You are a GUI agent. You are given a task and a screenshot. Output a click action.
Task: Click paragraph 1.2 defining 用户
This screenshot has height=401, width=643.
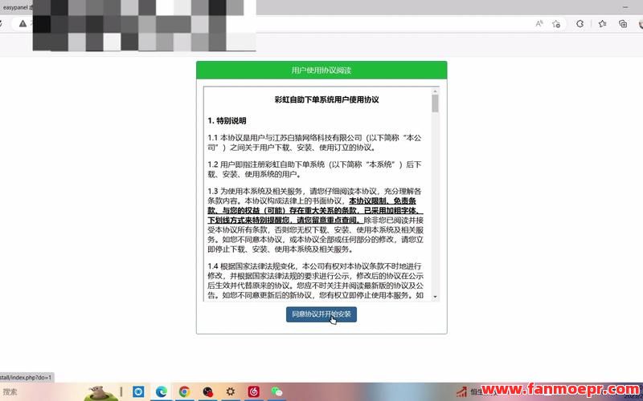click(x=314, y=169)
